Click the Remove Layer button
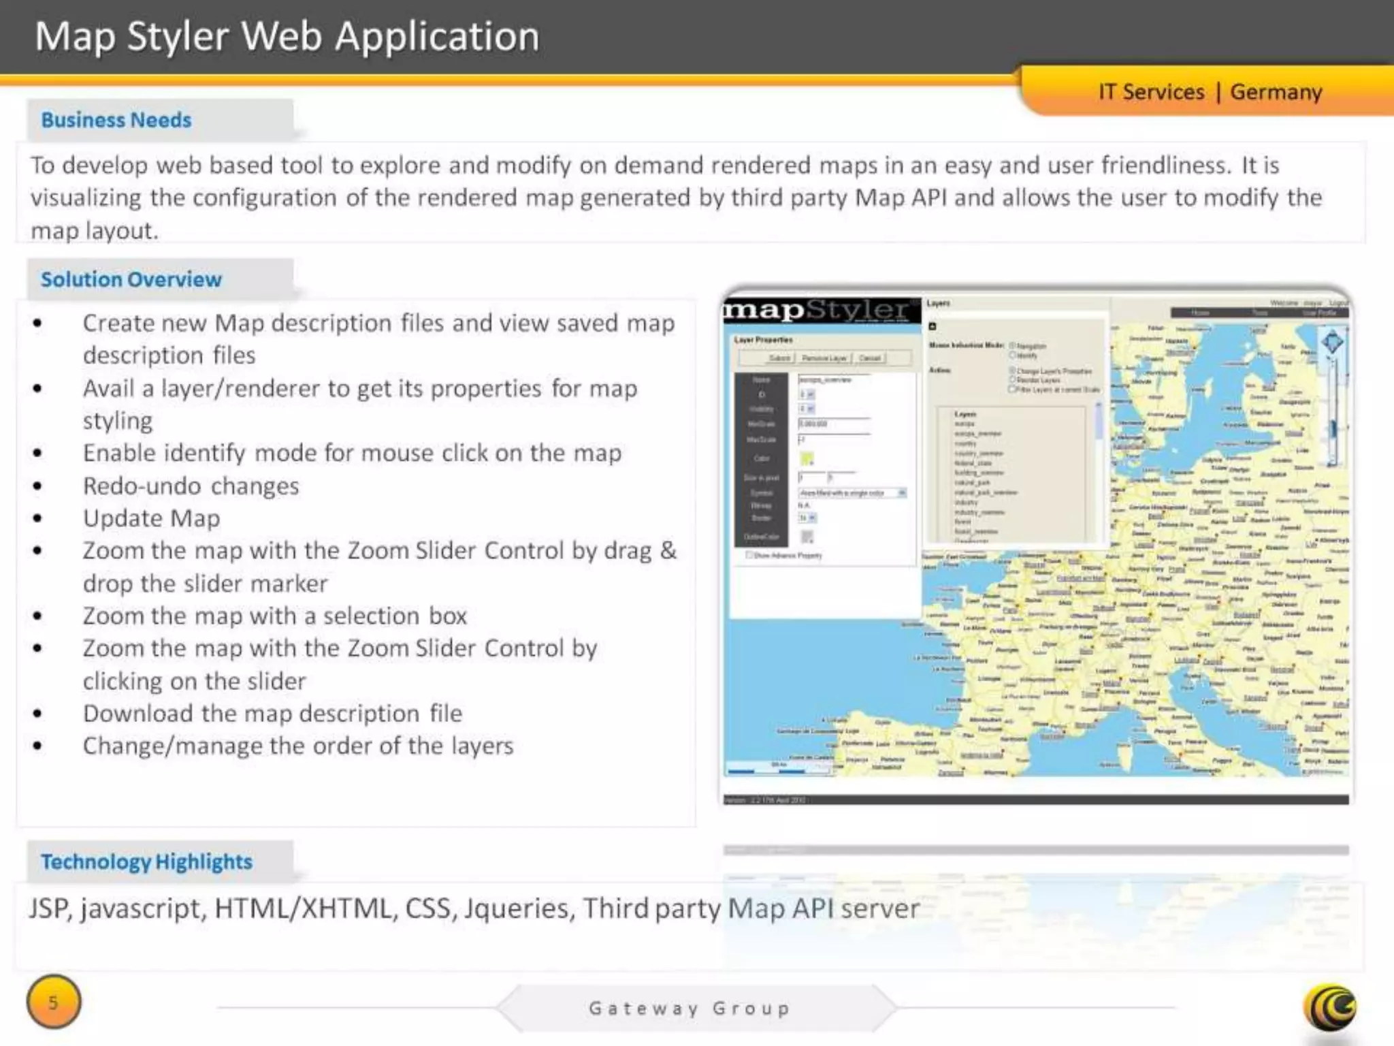This screenshot has width=1394, height=1046. (x=824, y=358)
